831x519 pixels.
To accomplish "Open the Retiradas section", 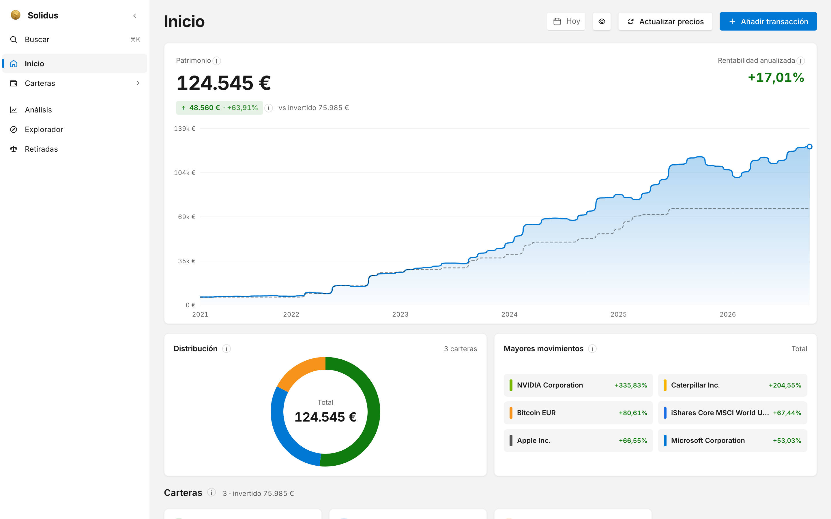I will [x=74, y=149].
